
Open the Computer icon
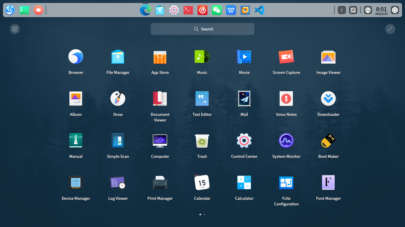160,141
